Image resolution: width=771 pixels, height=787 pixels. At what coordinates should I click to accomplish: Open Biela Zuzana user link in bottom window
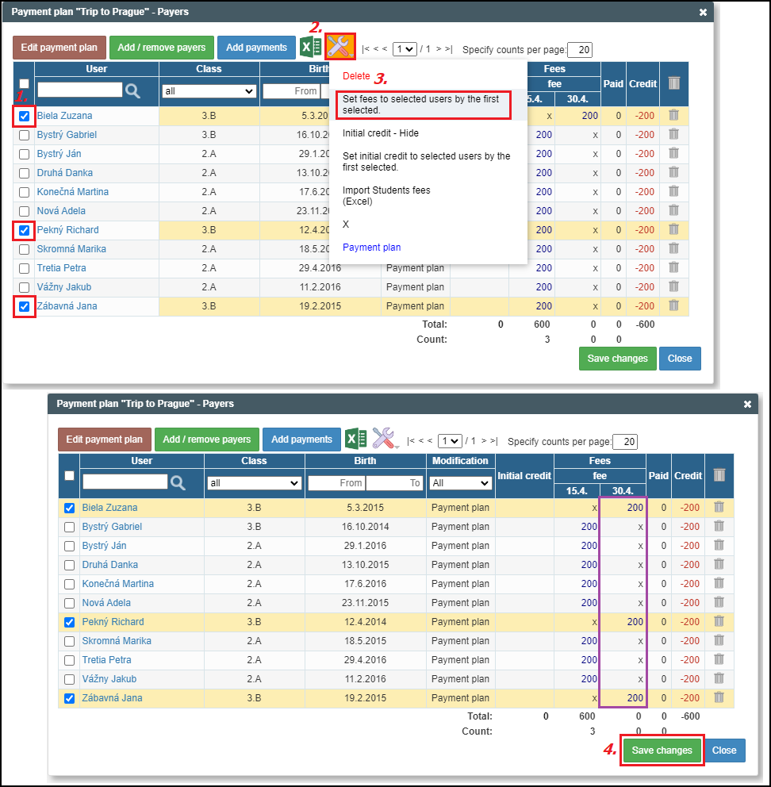[x=109, y=508]
